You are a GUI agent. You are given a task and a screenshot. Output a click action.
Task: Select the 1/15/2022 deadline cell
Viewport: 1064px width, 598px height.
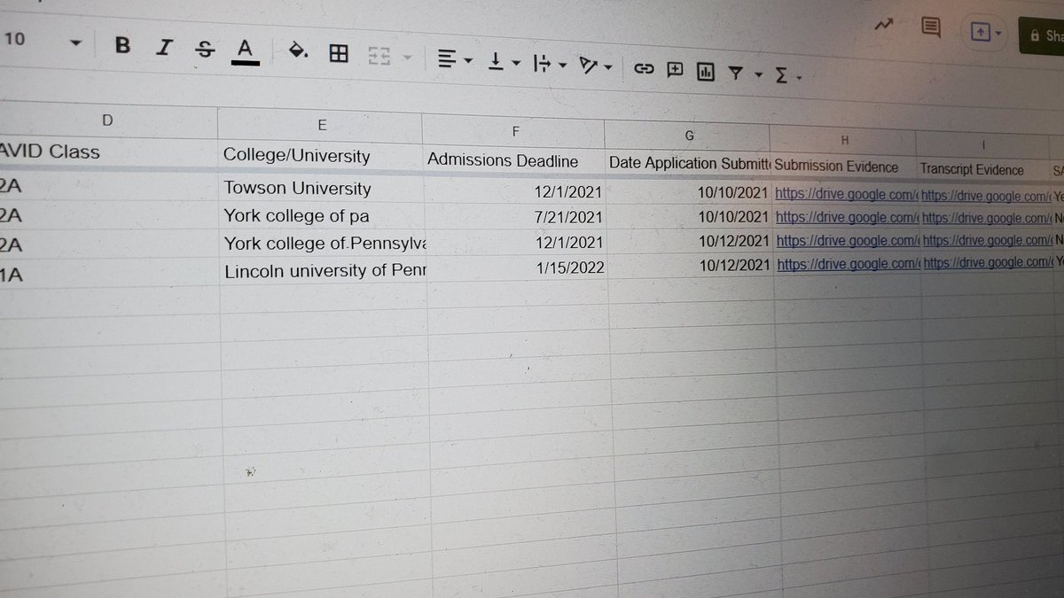pyautogui.click(x=520, y=268)
